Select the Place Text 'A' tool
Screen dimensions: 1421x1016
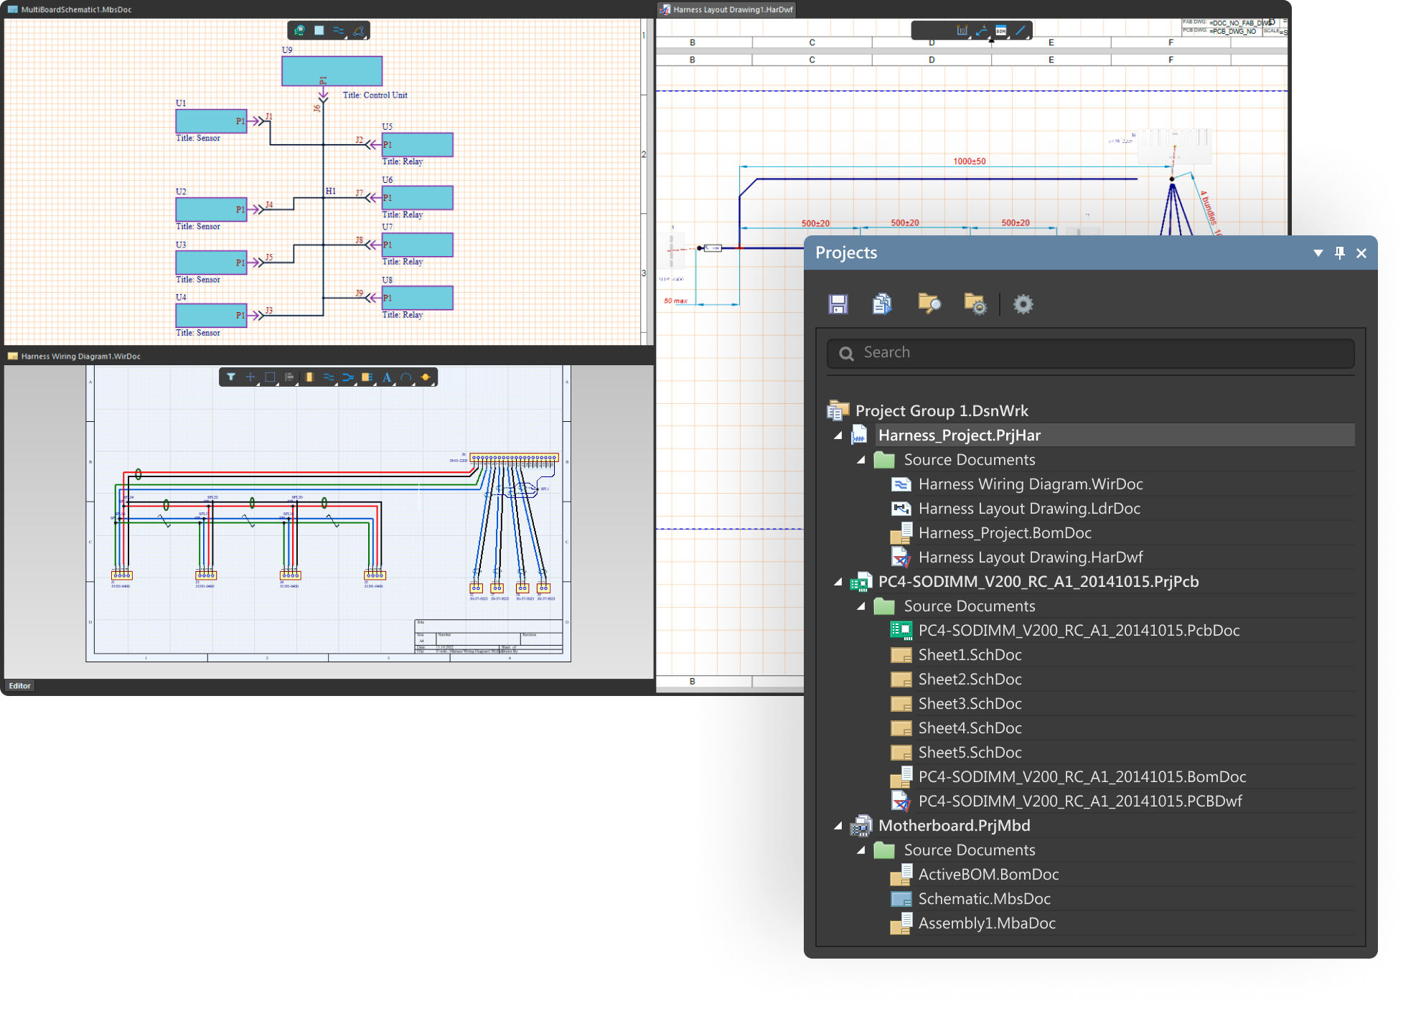(x=387, y=377)
